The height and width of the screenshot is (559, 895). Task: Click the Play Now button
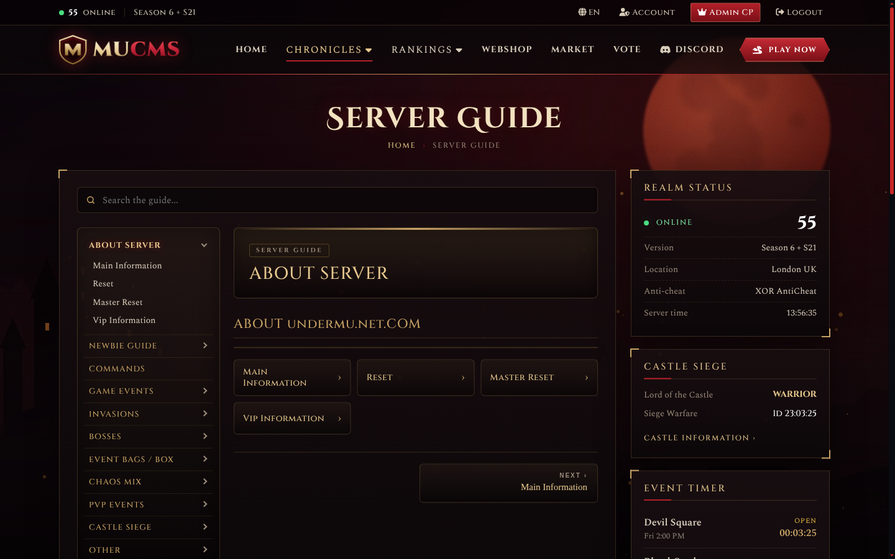784,50
